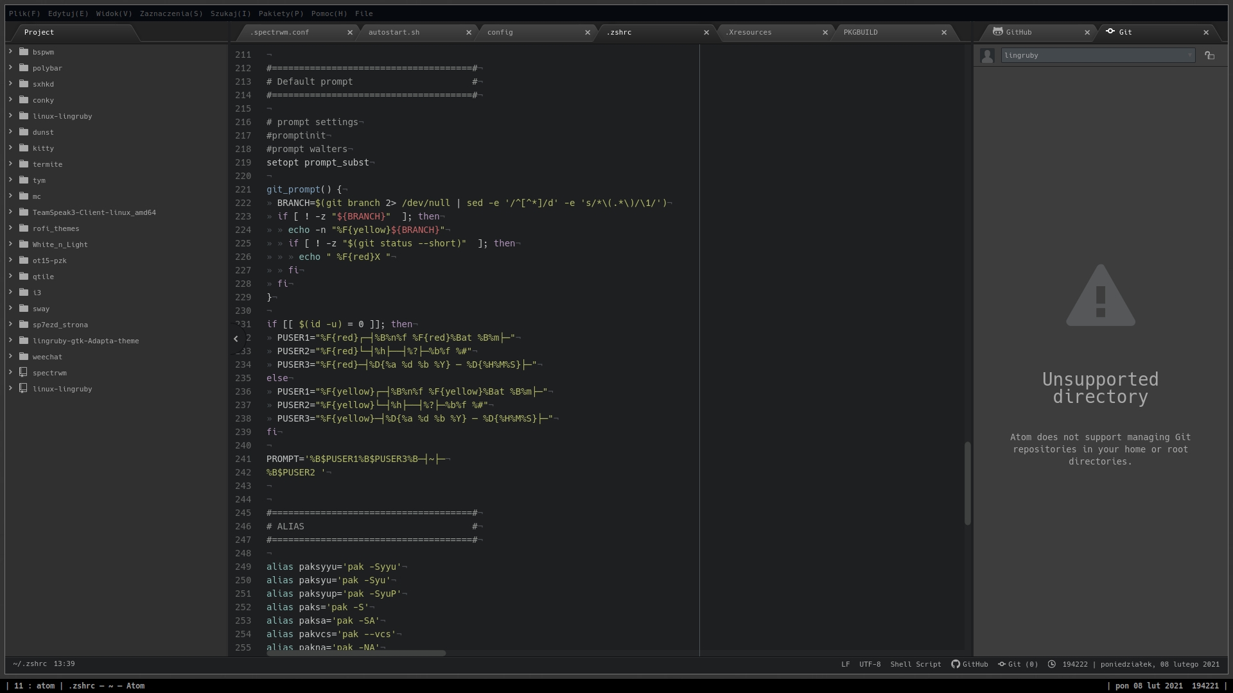Click the open-repository icon beside lingruby field
Viewport: 1233px width, 693px height.
tap(1210, 56)
